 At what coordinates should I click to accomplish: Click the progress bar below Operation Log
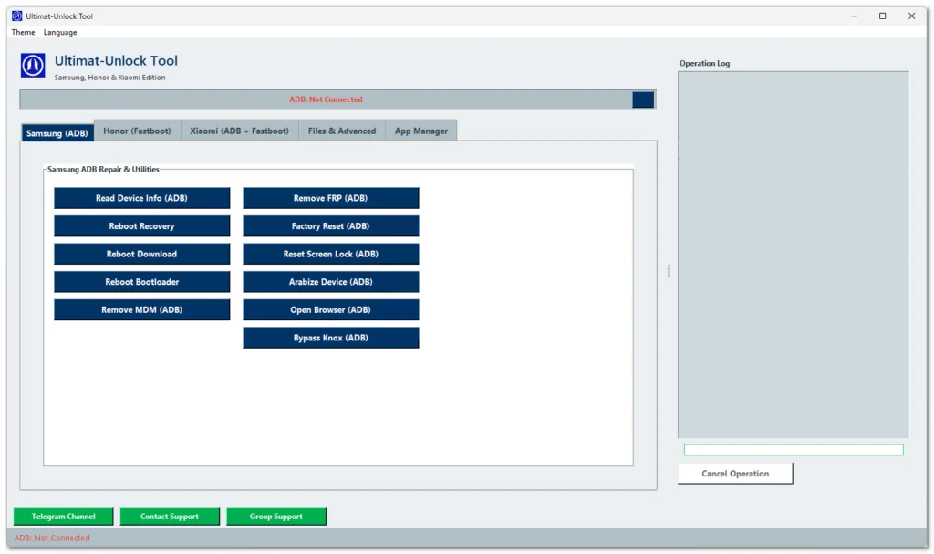point(794,450)
